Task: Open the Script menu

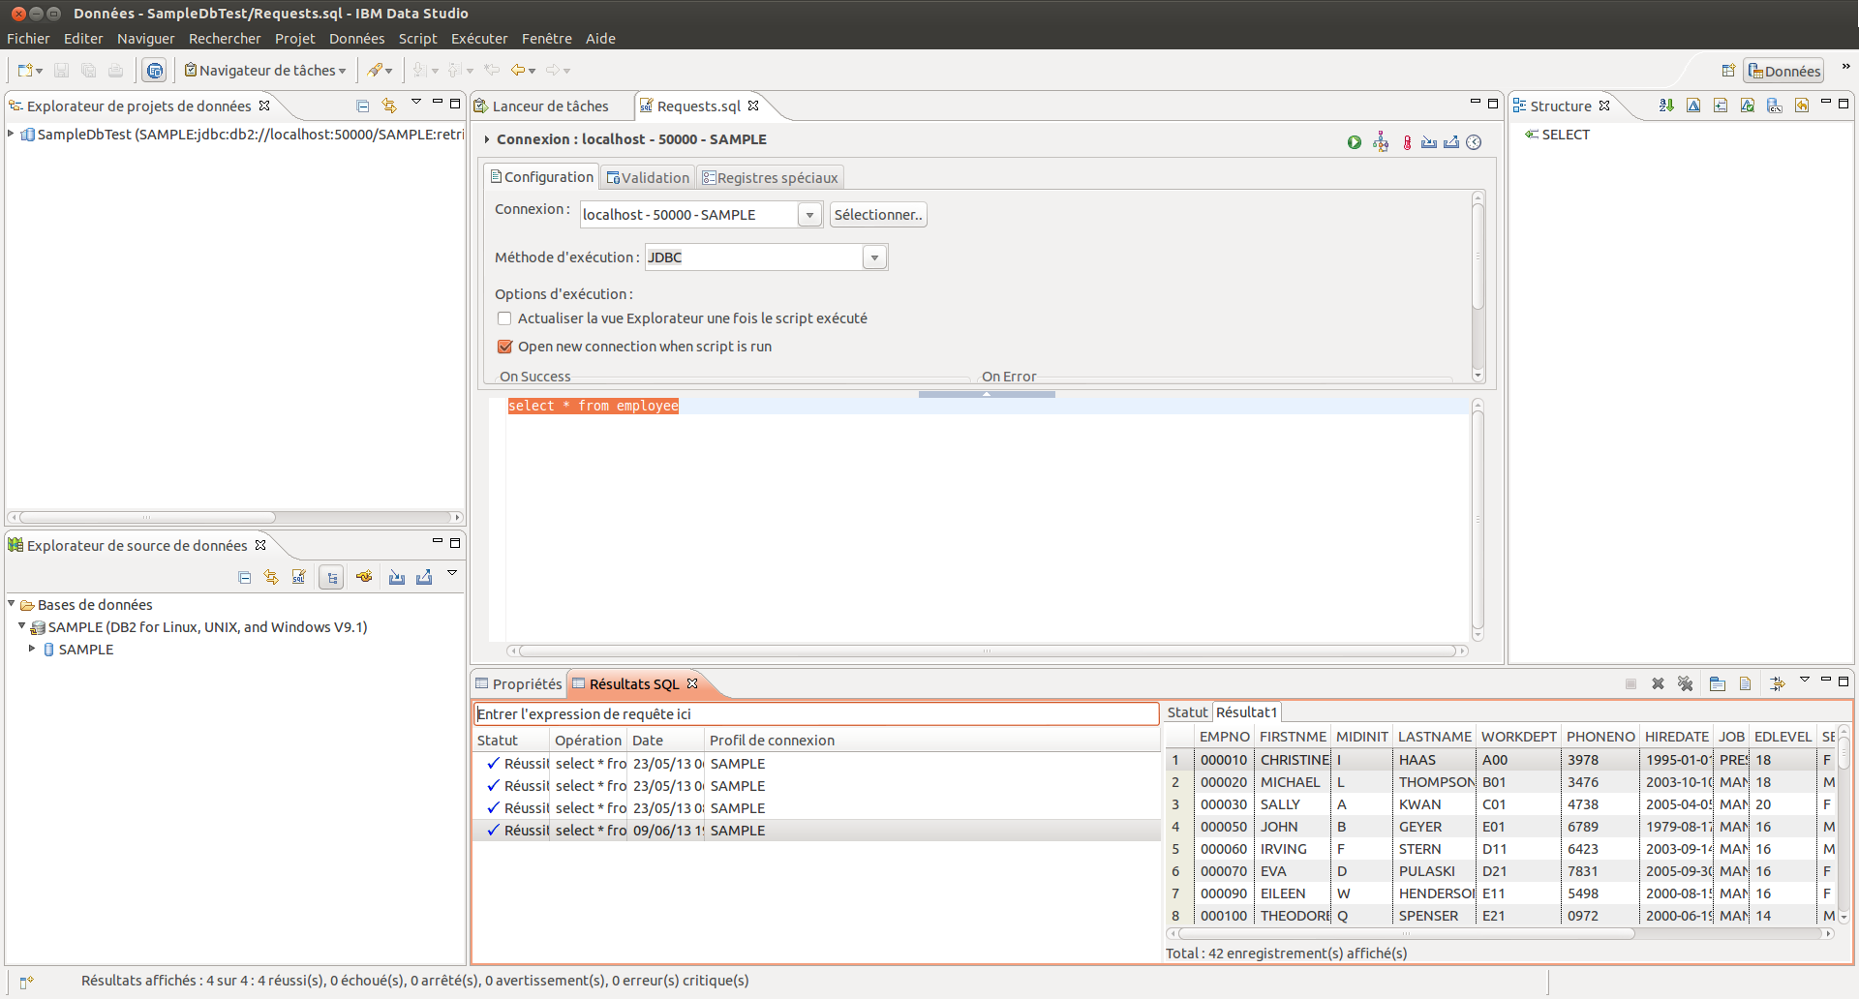Action: point(417,39)
